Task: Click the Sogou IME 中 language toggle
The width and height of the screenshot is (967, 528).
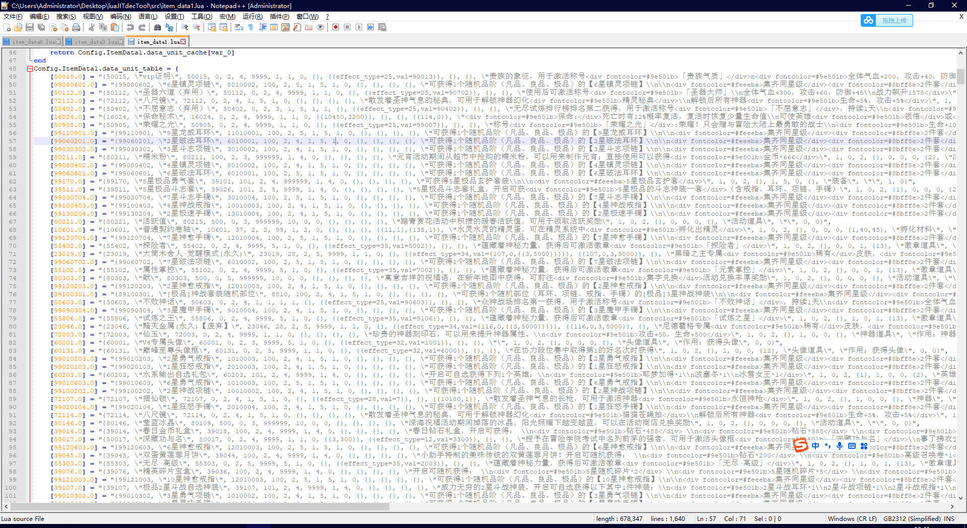Action: 815,446
